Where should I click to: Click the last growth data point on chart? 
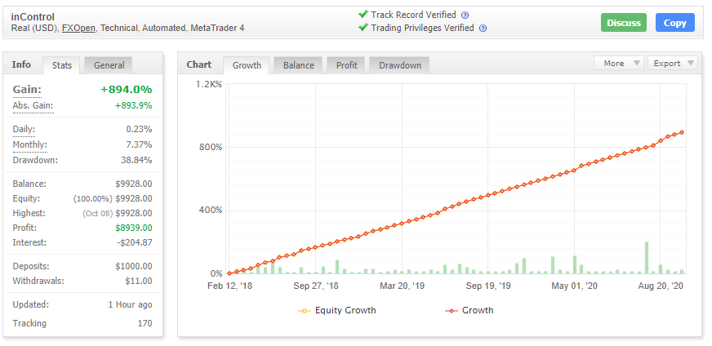pyautogui.click(x=682, y=132)
